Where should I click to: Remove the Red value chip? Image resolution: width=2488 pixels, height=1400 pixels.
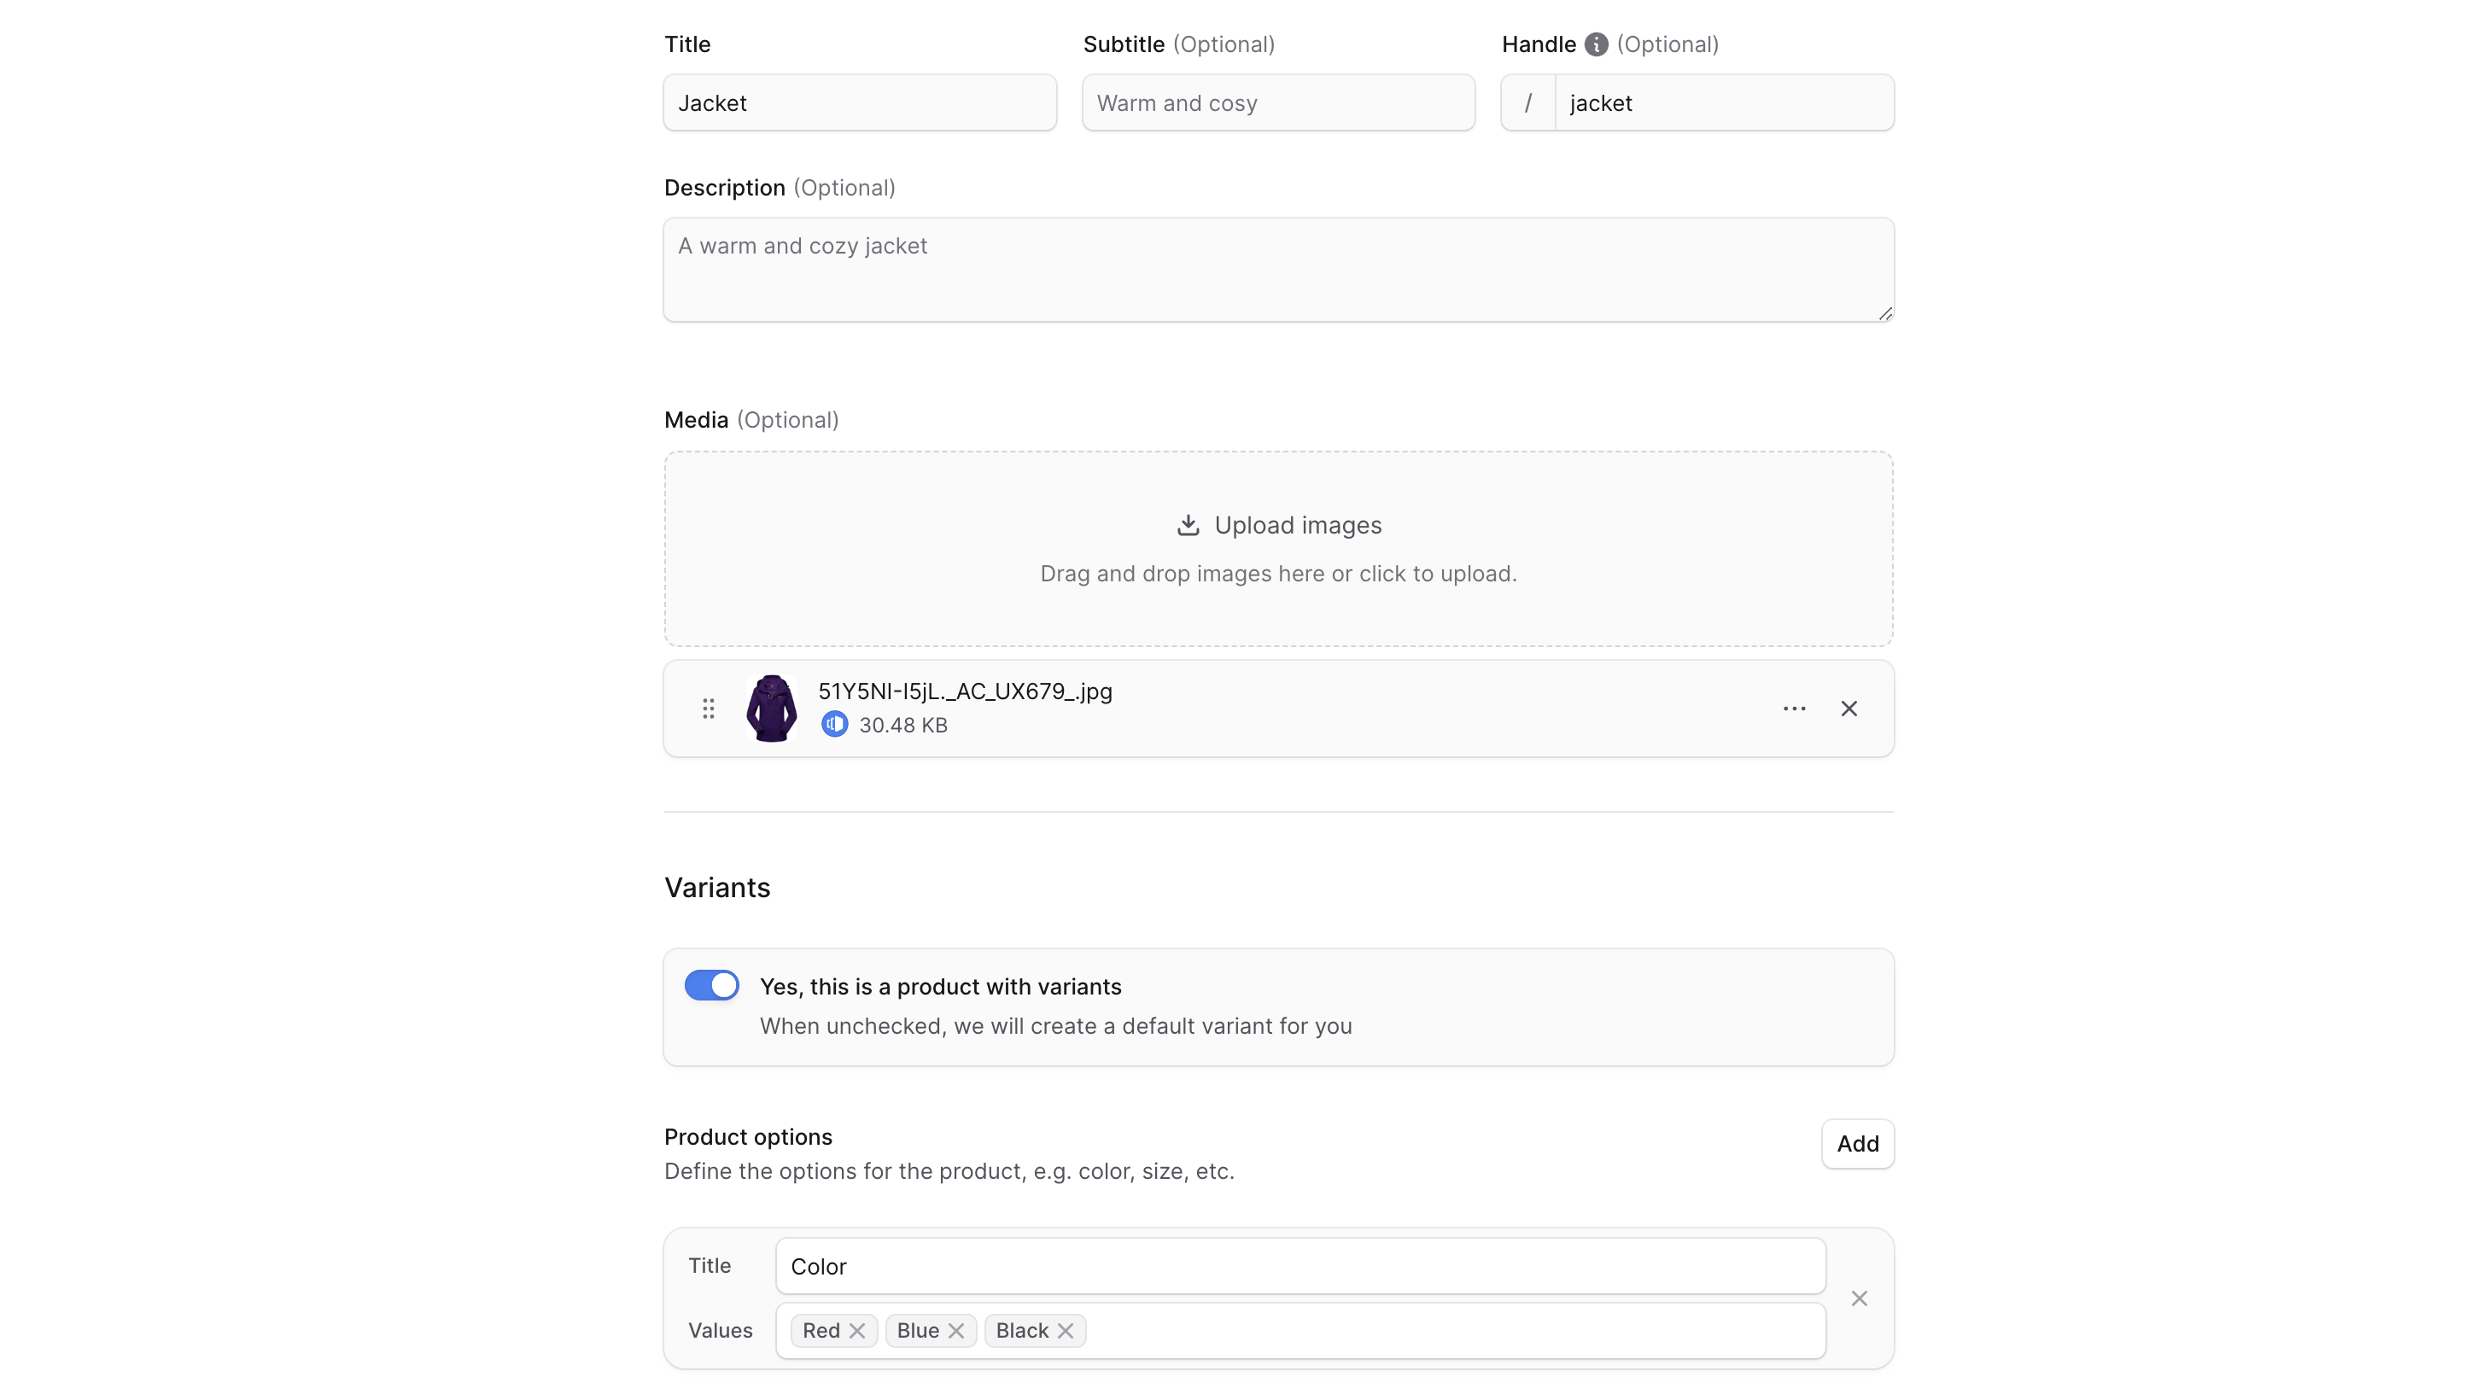pos(858,1329)
